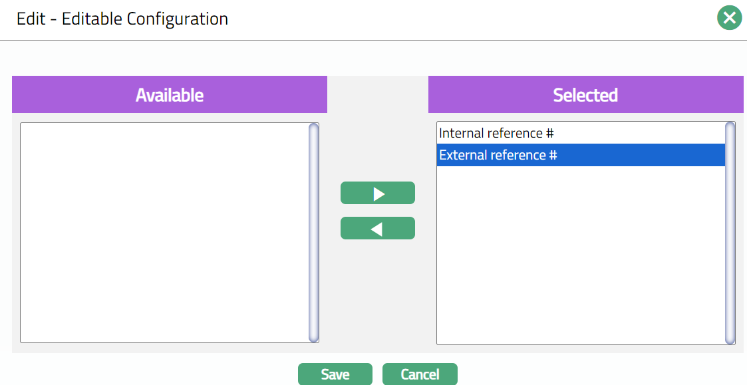The width and height of the screenshot is (747, 385).
Task: Click the right arrow to add item
Action: point(377,193)
